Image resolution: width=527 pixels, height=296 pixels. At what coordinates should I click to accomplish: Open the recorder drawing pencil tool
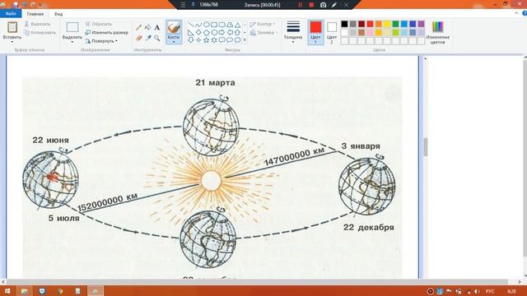pos(334,5)
